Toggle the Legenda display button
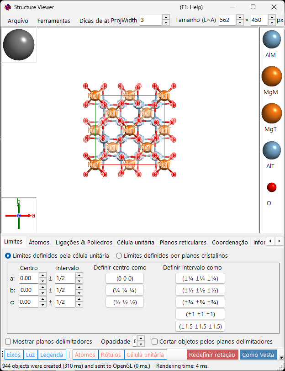The image size is (285, 371). tap(52, 355)
